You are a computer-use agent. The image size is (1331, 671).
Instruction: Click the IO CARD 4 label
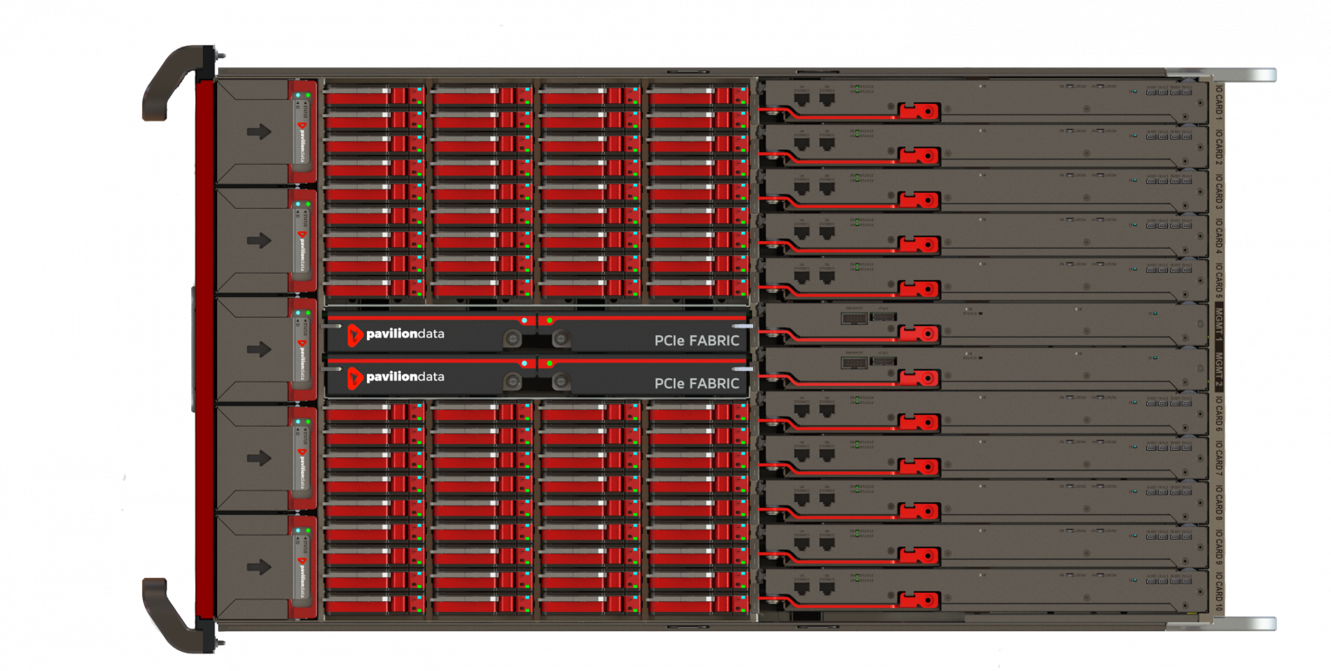point(1219,235)
